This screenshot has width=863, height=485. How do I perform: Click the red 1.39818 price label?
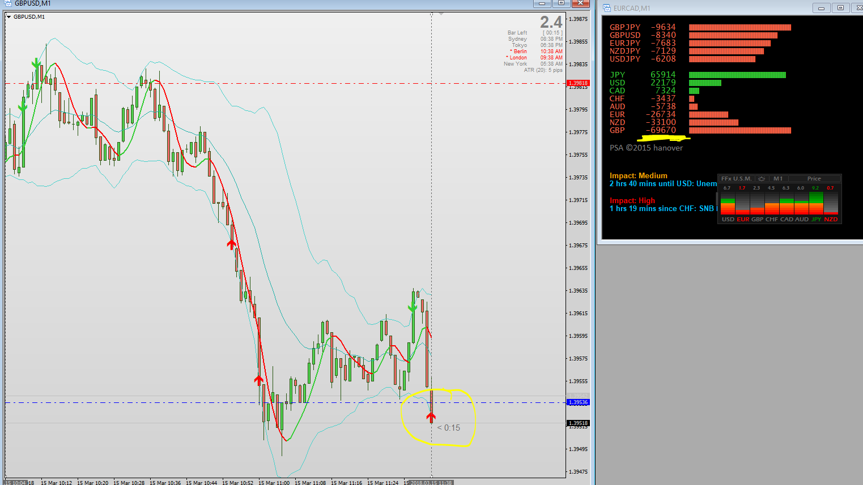(578, 83)
